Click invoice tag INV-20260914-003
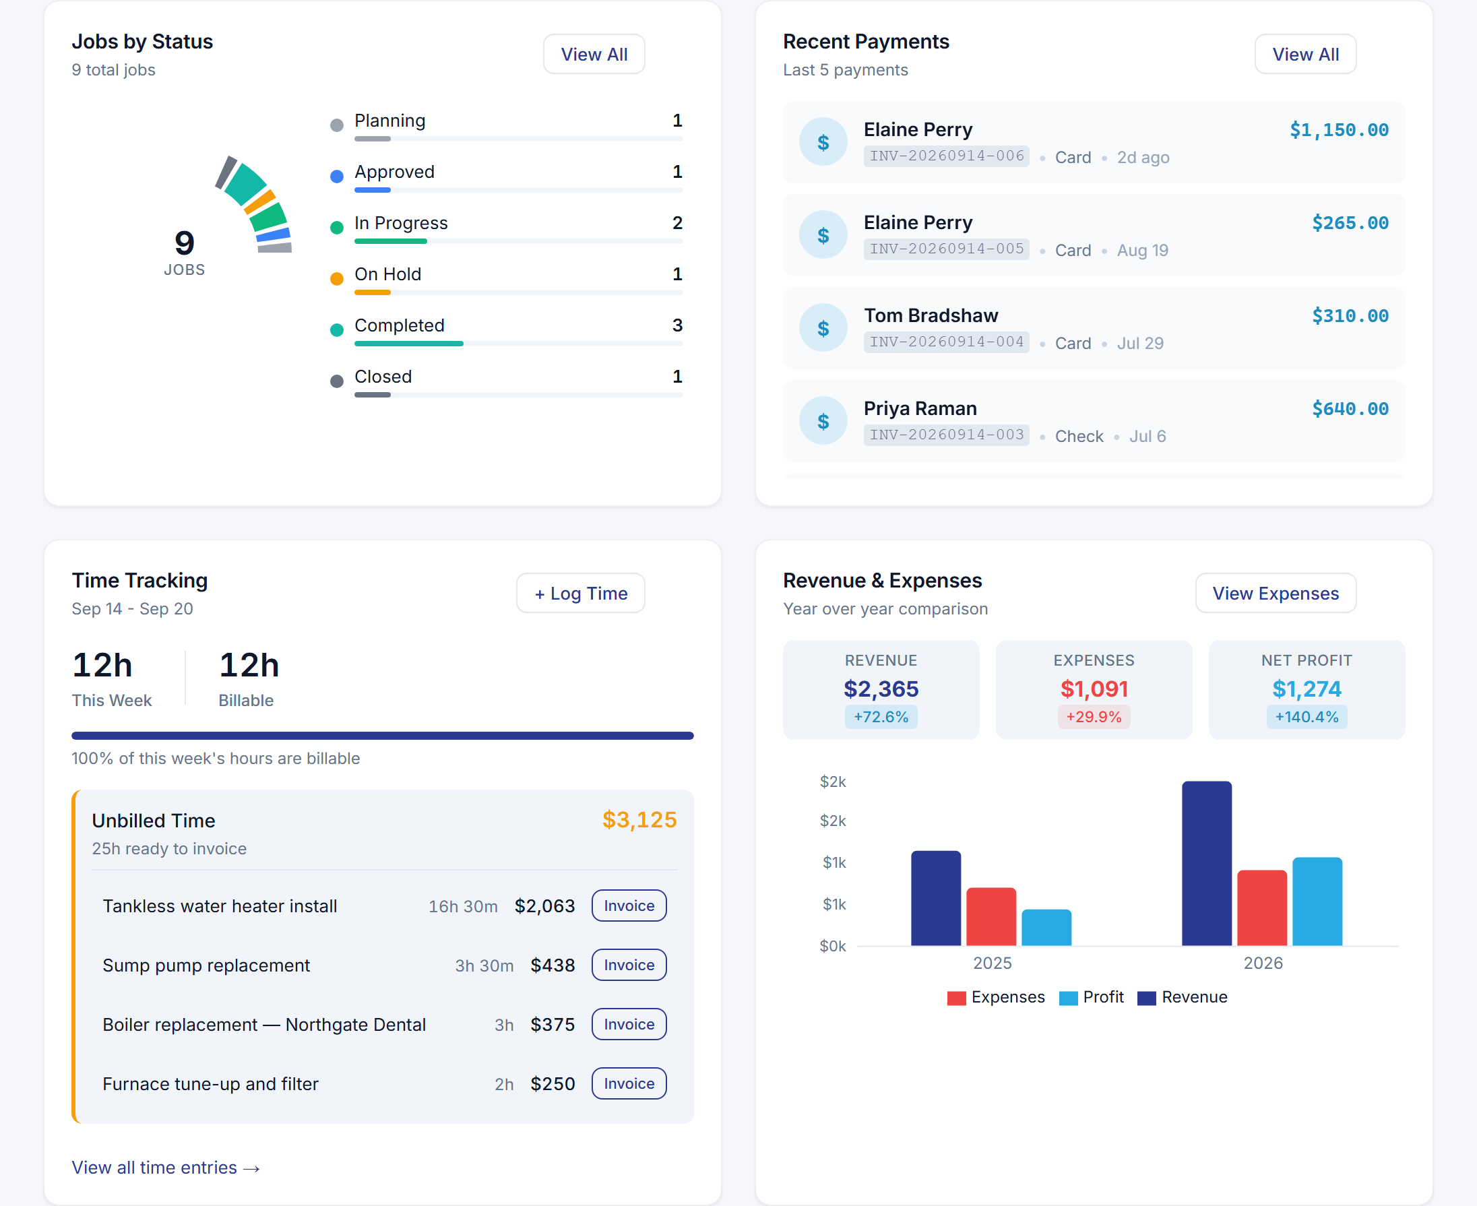The width and height of the screenshot is (1477, 1206). pos(946,435)
